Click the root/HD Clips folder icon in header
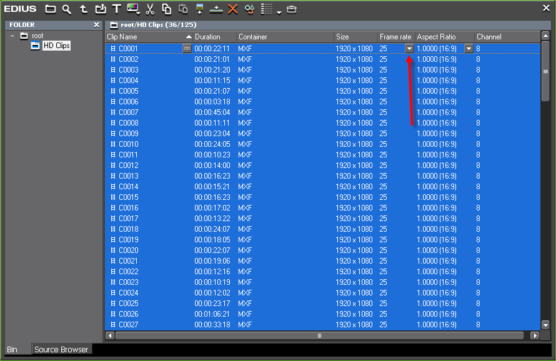Screen dimensions: 556x361 click(114, 25)
